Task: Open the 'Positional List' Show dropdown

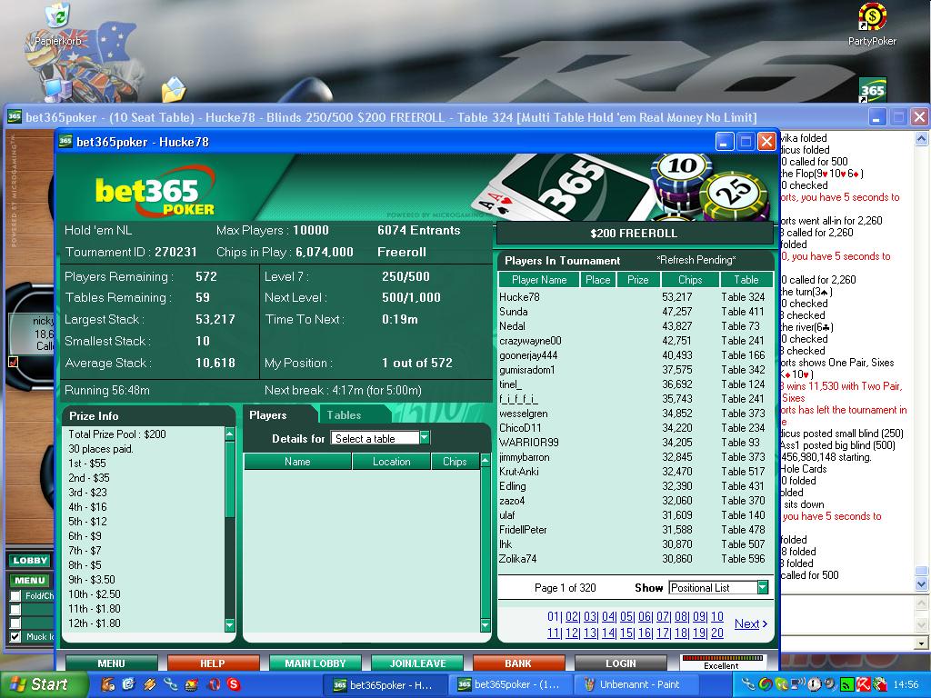Action: pos(718,588)
